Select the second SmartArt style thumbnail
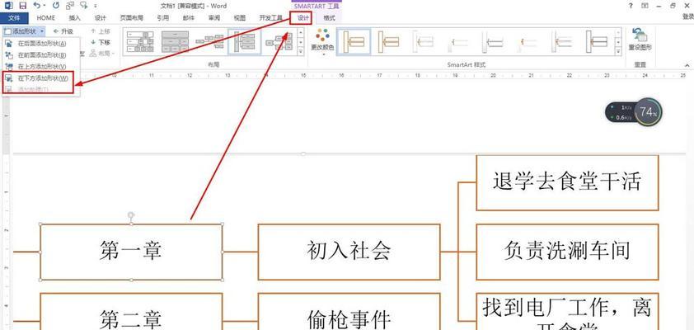The height and width of the screenshot is (330, 694). pos(388,42)
